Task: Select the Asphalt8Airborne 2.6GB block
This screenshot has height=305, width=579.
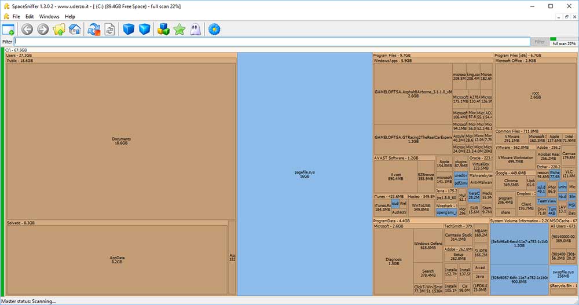Action: [413, 94]
